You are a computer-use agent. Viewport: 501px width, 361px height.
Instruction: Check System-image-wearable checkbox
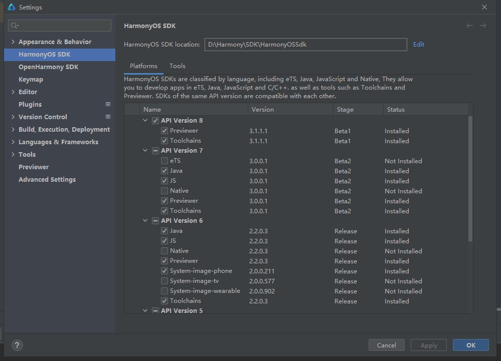click(164, 291)
